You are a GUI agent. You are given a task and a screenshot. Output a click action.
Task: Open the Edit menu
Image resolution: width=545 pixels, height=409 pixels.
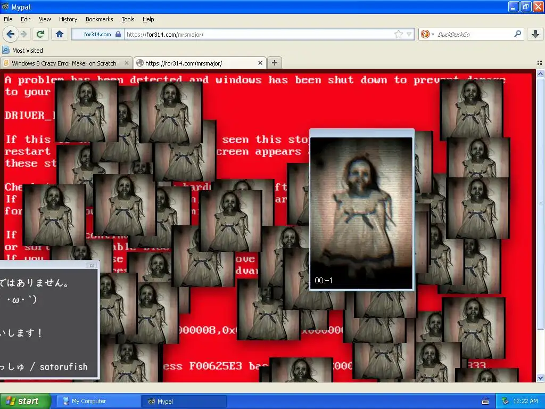(x=26, y=19)
